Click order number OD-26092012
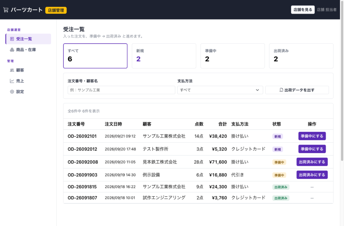Screen dimensions: 344x226 point(82,149)
